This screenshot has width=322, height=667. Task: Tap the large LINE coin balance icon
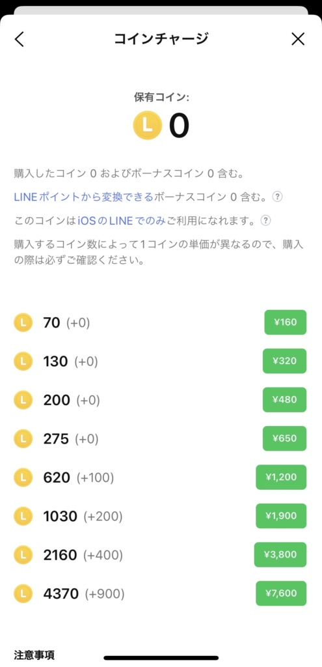click(148, 125)
